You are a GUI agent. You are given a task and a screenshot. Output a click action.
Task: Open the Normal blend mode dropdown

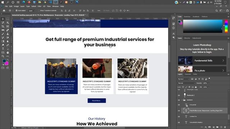[x=187, y=83]
